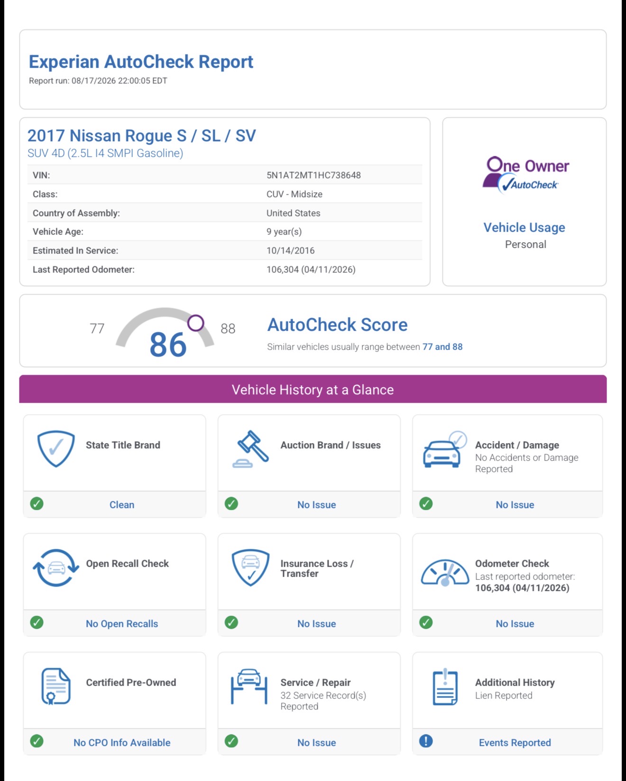
Task: Click the Auction Brand gavel icon
Action: (x=250, y=449)
